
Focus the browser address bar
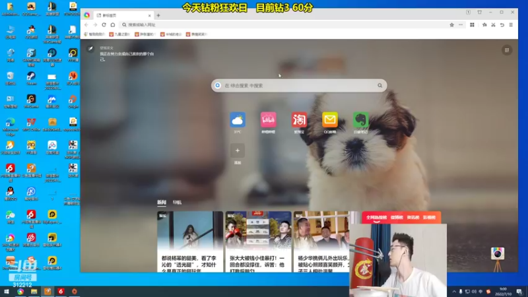click(283, 24)
